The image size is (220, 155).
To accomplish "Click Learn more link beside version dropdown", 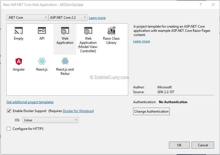I will pos(97,18).
